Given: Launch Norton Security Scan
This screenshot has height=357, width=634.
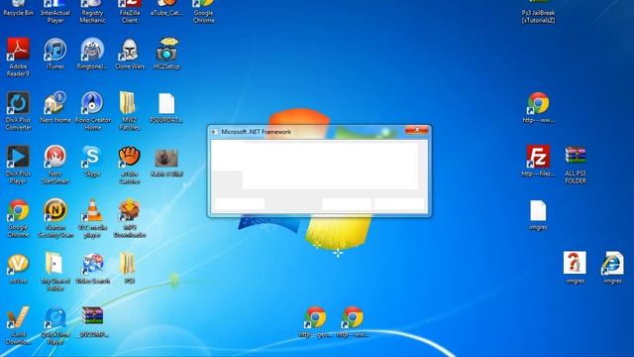Looking at the screenshot, I should tap(55, 210).
